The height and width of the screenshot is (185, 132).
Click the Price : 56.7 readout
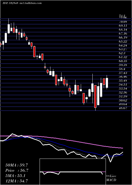pos(17,171)
